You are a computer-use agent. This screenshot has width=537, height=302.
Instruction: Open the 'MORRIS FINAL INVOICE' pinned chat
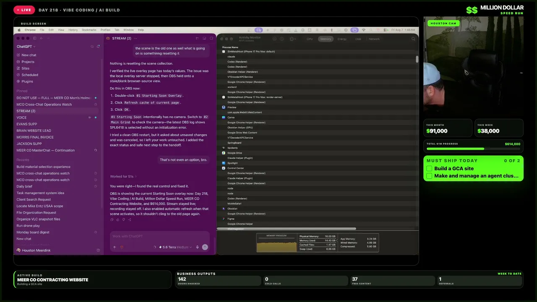pos(58,137)
